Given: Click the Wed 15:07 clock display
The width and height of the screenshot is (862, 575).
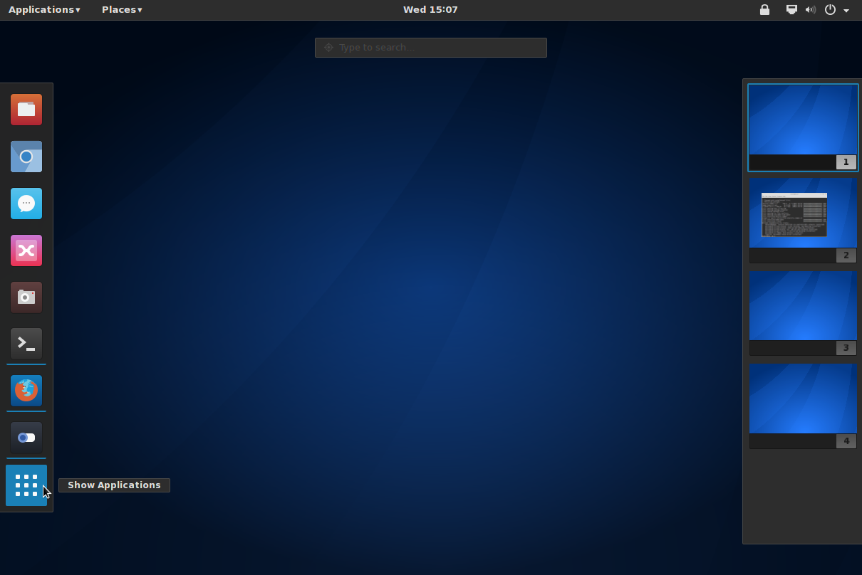Looking at the screenshot, I should click(430, 9).
